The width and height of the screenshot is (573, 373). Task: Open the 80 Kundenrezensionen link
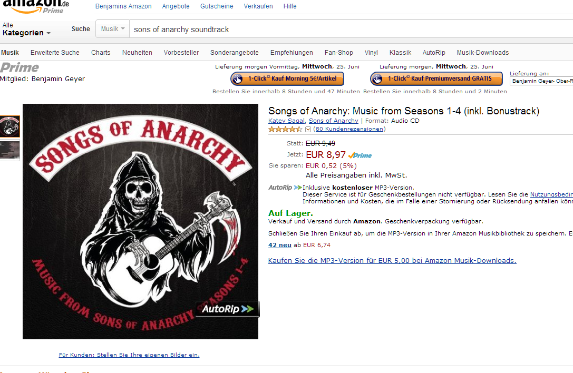pos(349,129)
